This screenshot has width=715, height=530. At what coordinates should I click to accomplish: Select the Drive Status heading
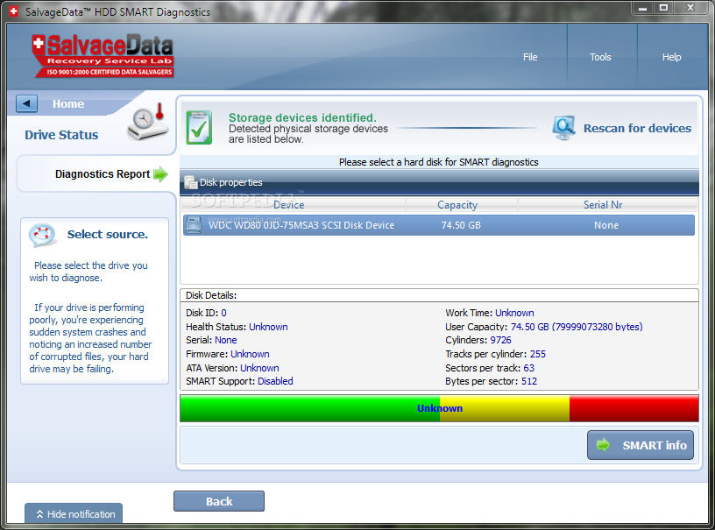coord(61,135)
